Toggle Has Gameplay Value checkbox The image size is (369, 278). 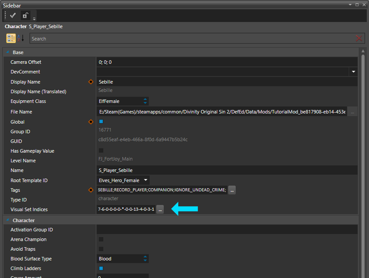pyautogui.click(x=101, y=150)
